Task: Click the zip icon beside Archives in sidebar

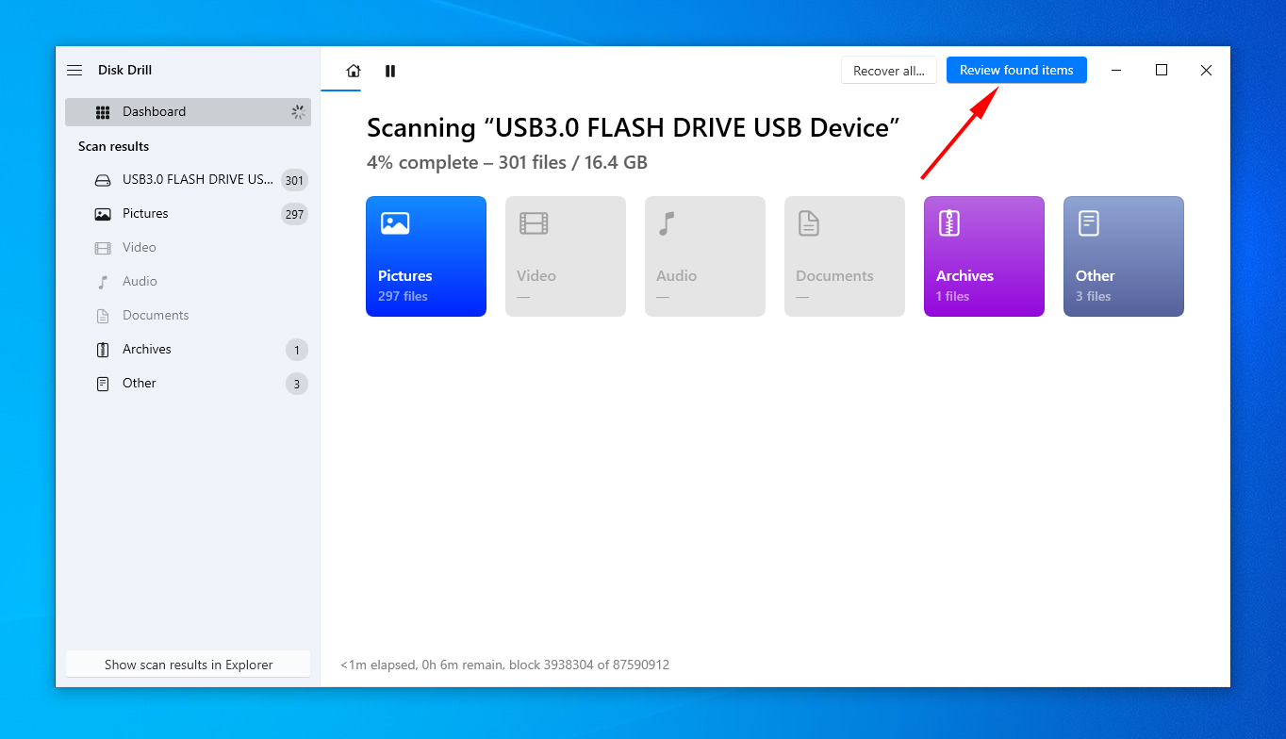Action: tap(103, 350)
